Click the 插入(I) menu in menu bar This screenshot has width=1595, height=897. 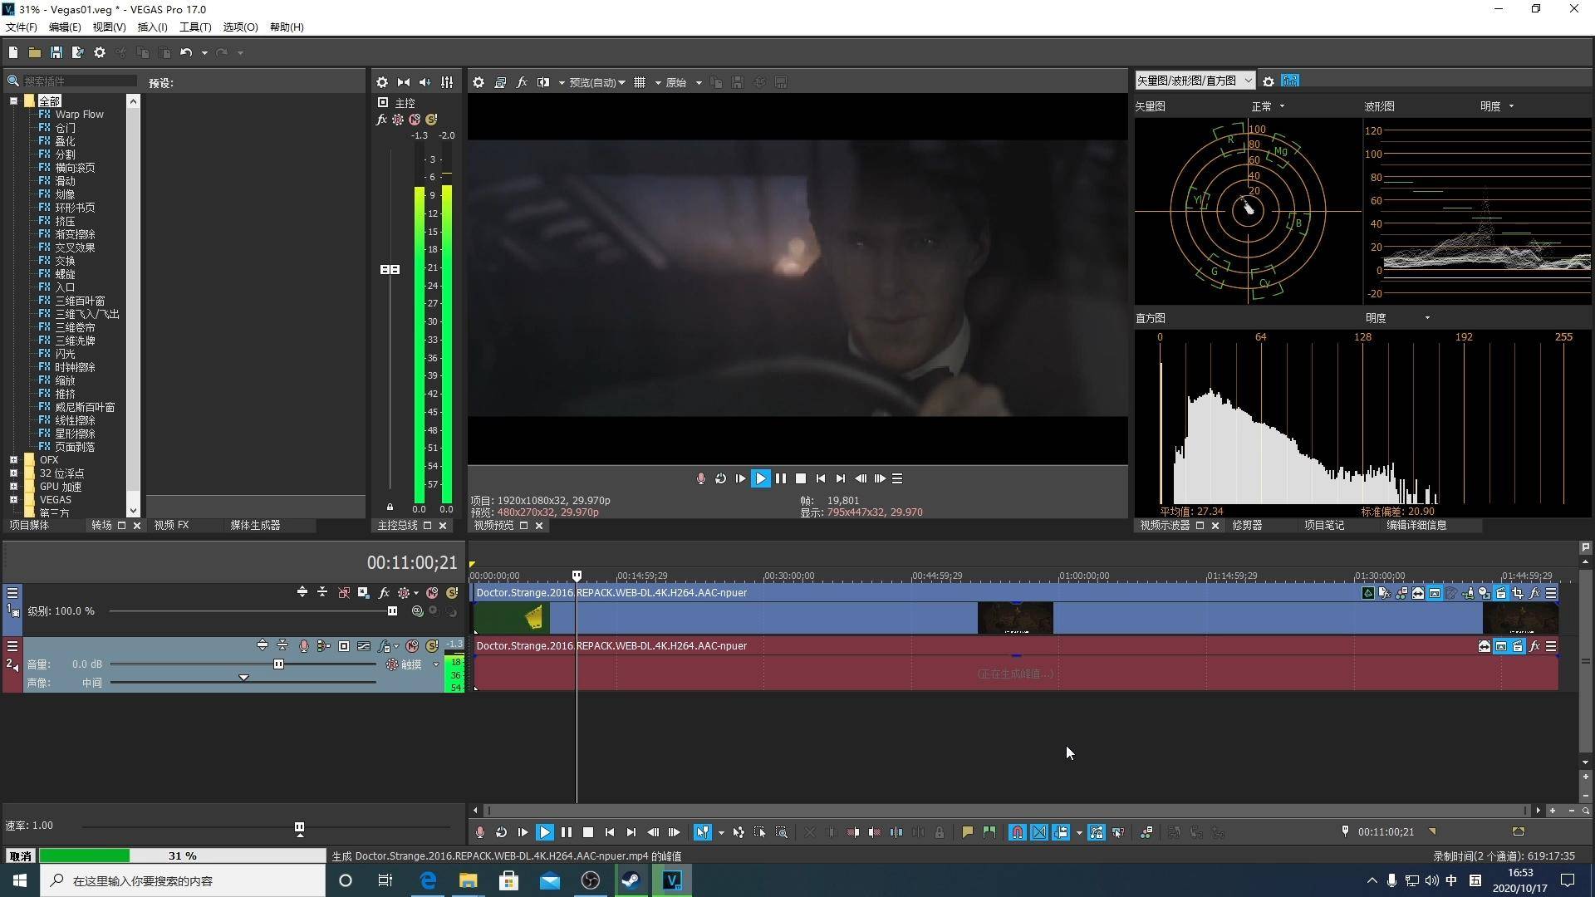[155, 27]
